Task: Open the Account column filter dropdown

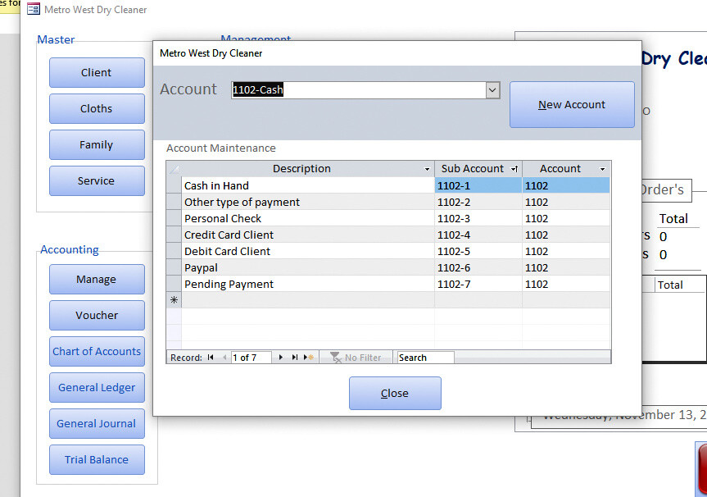Action: click(x=601, y=168)
